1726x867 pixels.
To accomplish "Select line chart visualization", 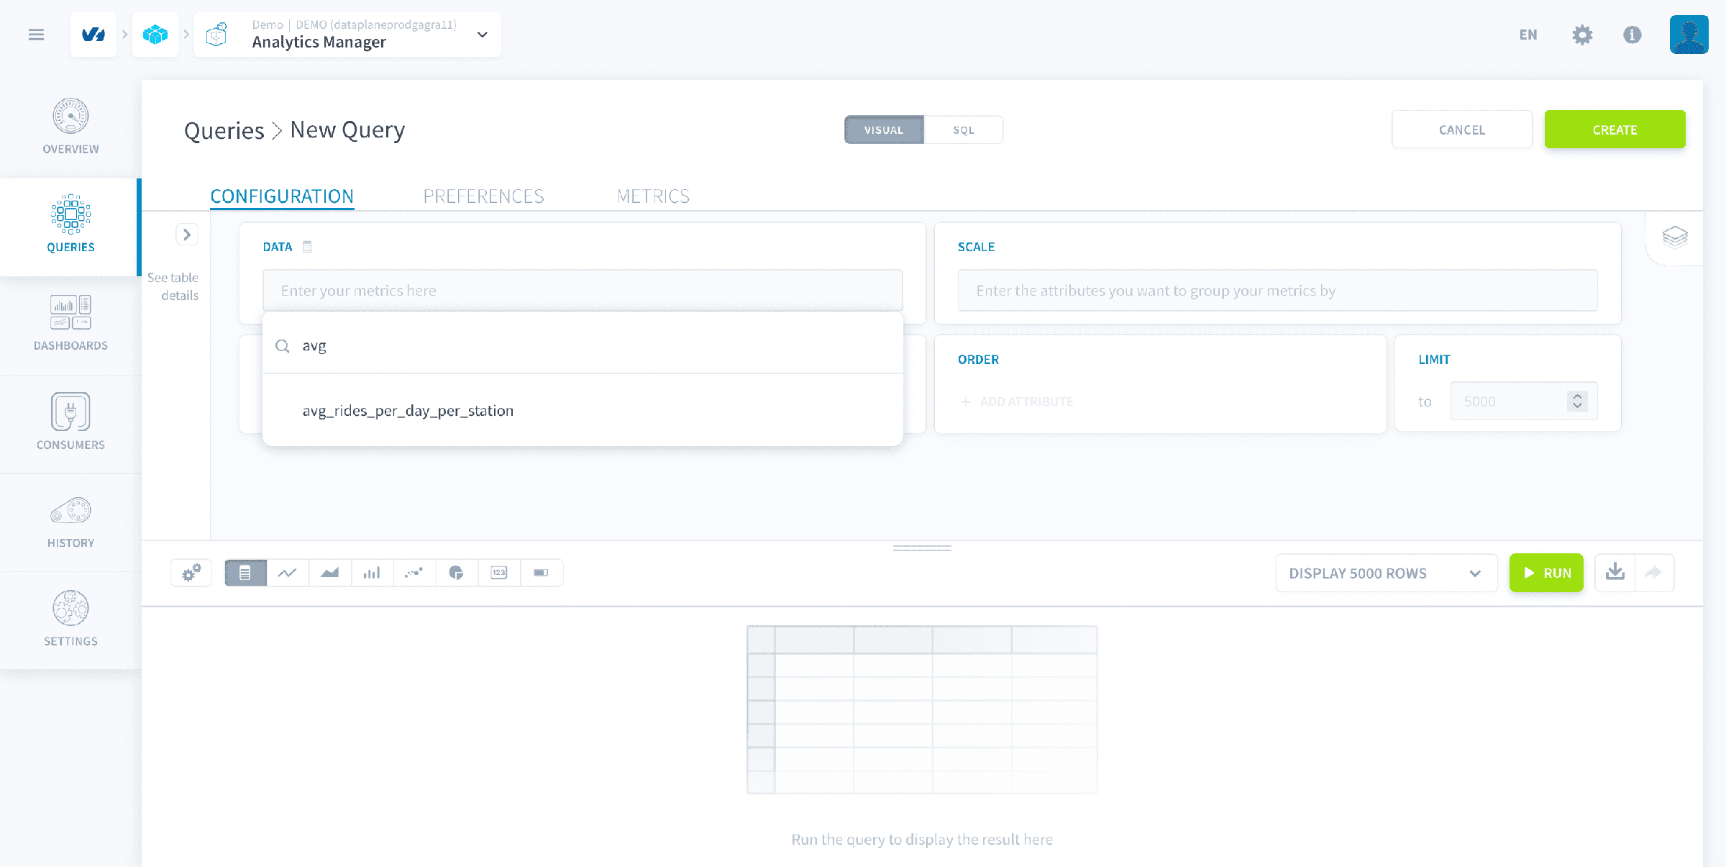I will 288,573.
